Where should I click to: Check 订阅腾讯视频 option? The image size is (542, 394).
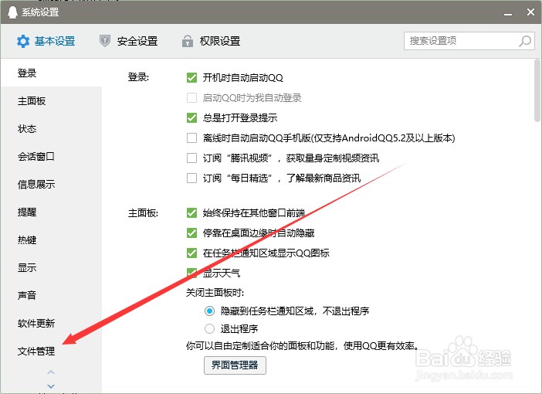191,158
